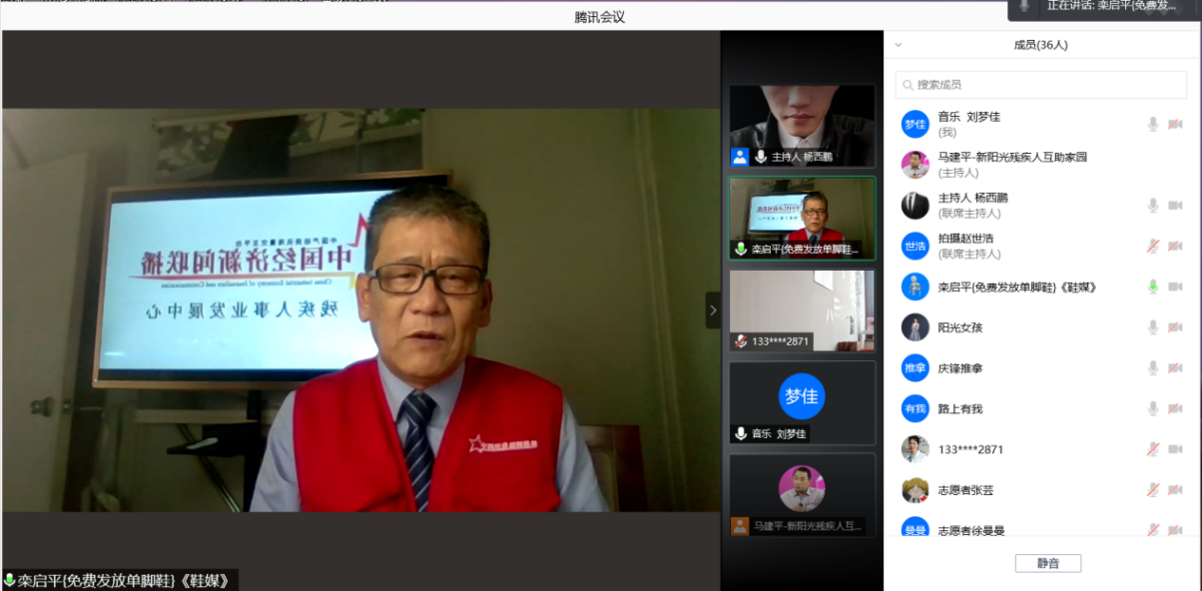Click the 世浩 avatar in member list
The height and width of the screenshot is (591, 1202).
tap(915, 246)
